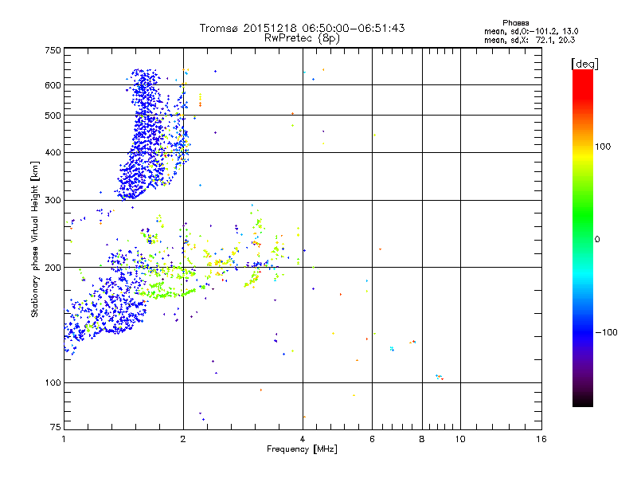Click the rainbow phase colorbar
Viewport: 637px width, 478px height.
coord(583,238)
